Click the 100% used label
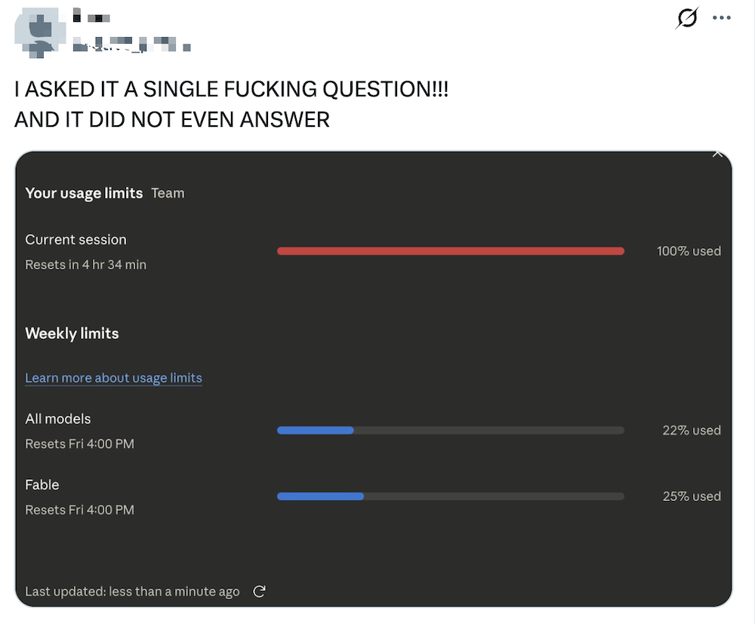 (689, 251)
